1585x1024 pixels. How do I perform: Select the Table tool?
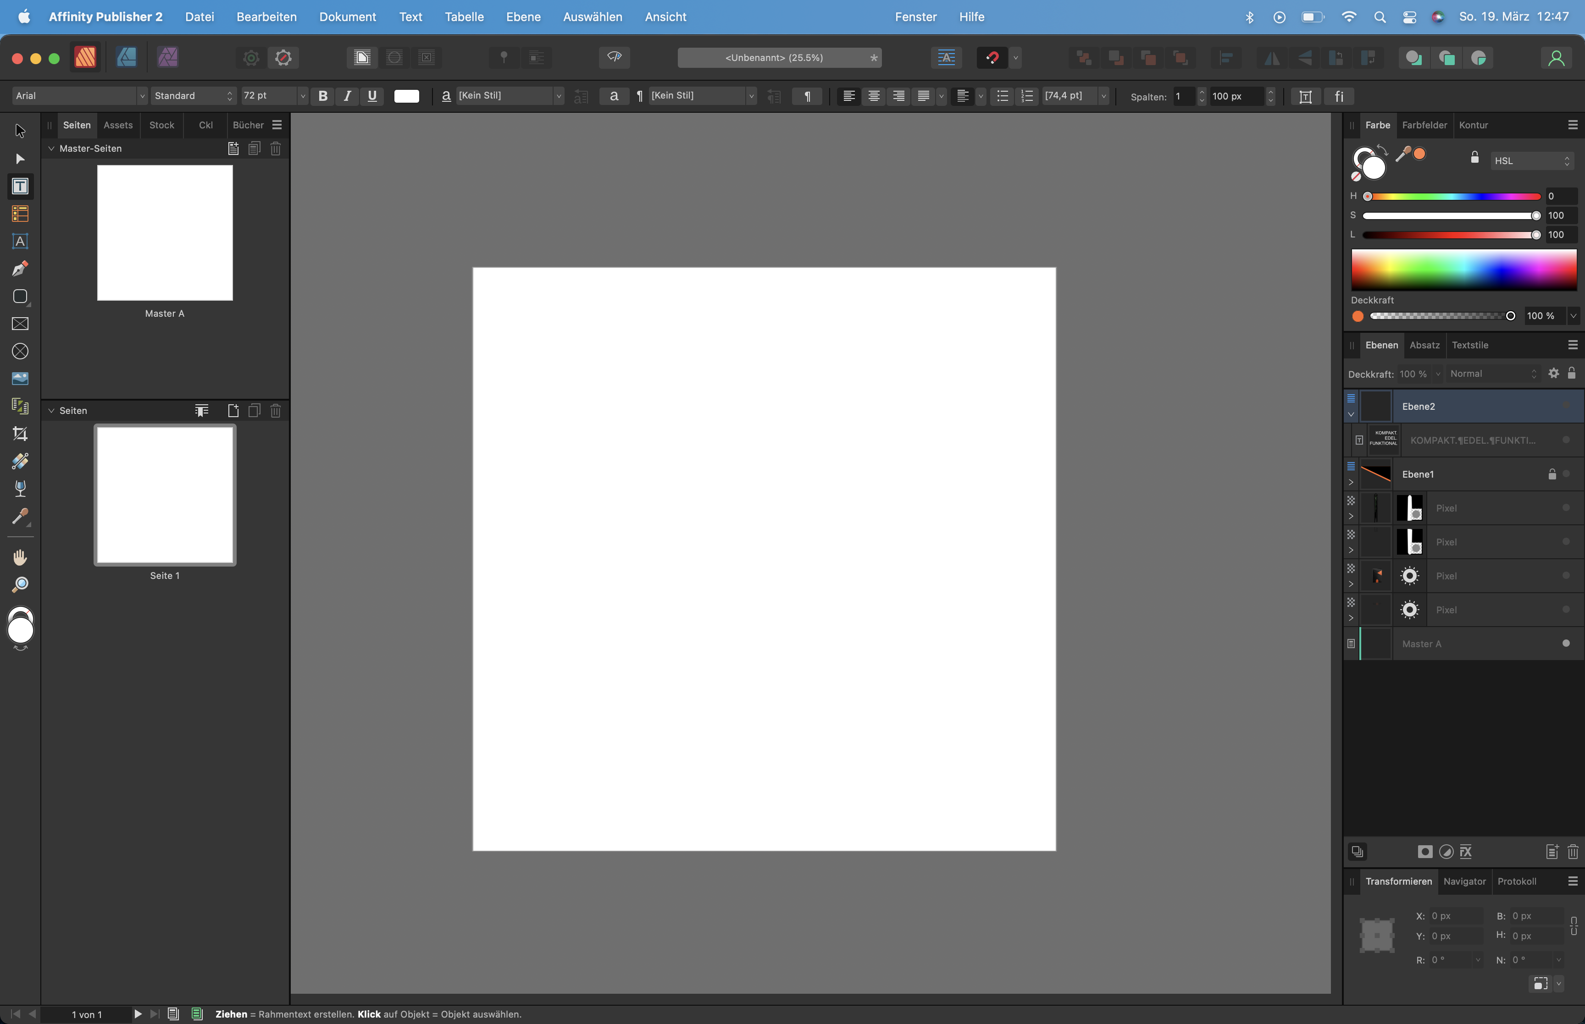coord(20,214)
